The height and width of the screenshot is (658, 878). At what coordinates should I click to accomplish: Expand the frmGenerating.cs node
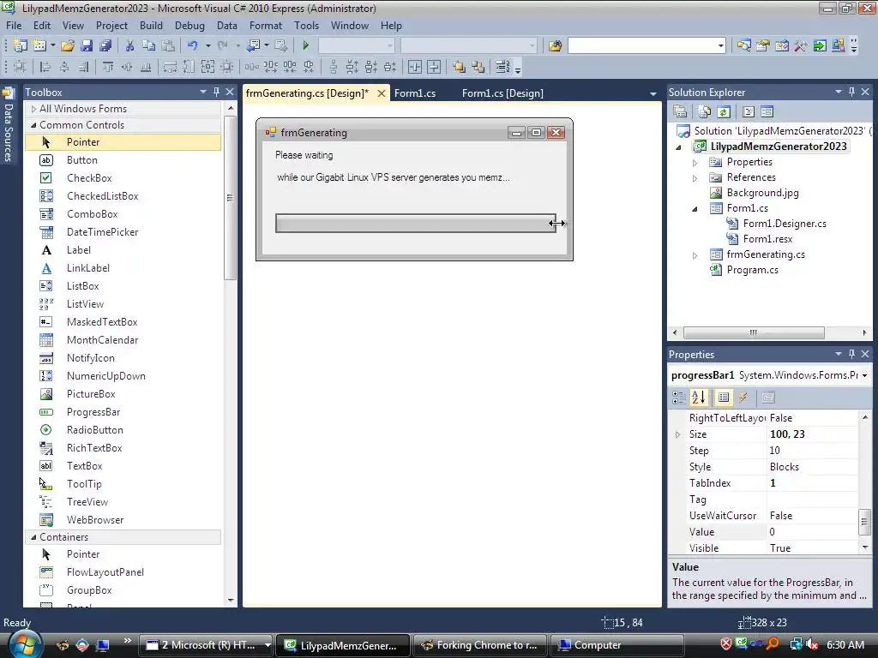[695, 255]
